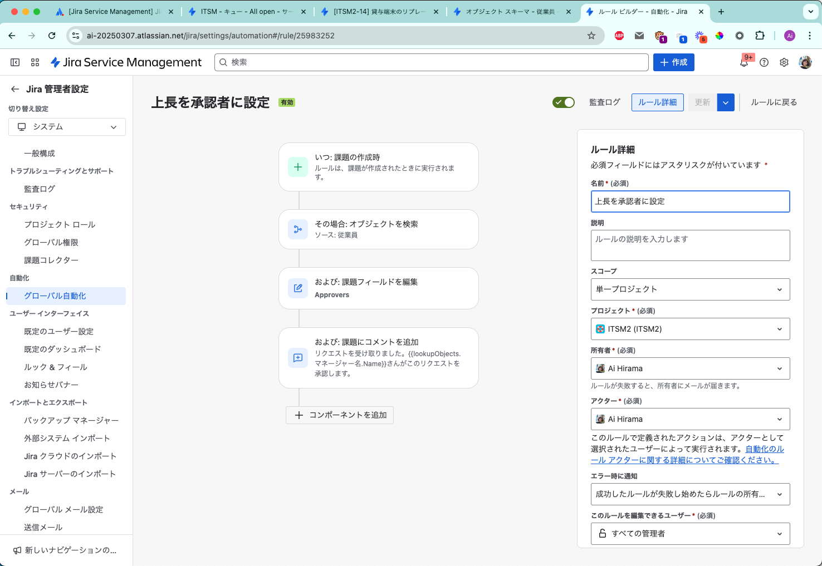Open the colorful circle extension icon
Image resolution: width=822 pixels, height=566 pixels.
click(720, 36)
